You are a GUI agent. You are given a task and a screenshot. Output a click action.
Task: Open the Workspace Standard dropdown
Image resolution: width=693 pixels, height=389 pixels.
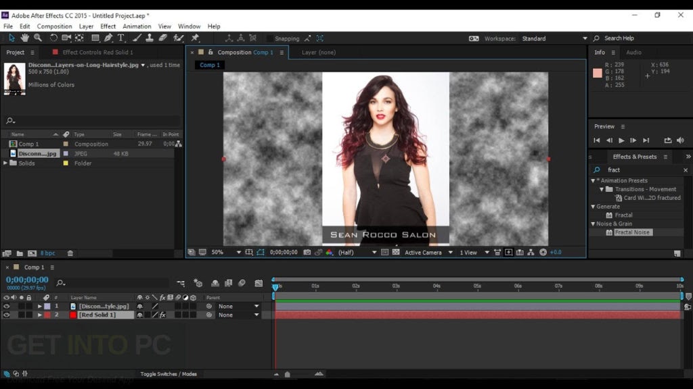click(x=554, y=38)
